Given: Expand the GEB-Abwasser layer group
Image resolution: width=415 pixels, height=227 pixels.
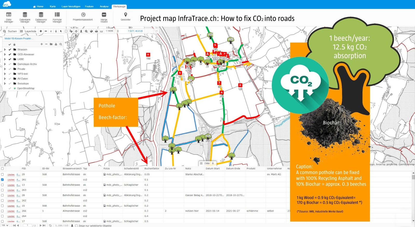Looking at the screenshot, I should point(5,54).
